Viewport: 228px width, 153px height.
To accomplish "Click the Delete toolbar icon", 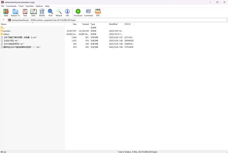I will pyautogui.click(x=42, y=13).
